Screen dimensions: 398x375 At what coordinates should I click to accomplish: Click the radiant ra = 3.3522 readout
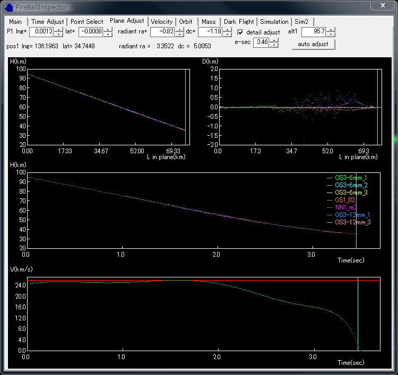coord(146,46)
